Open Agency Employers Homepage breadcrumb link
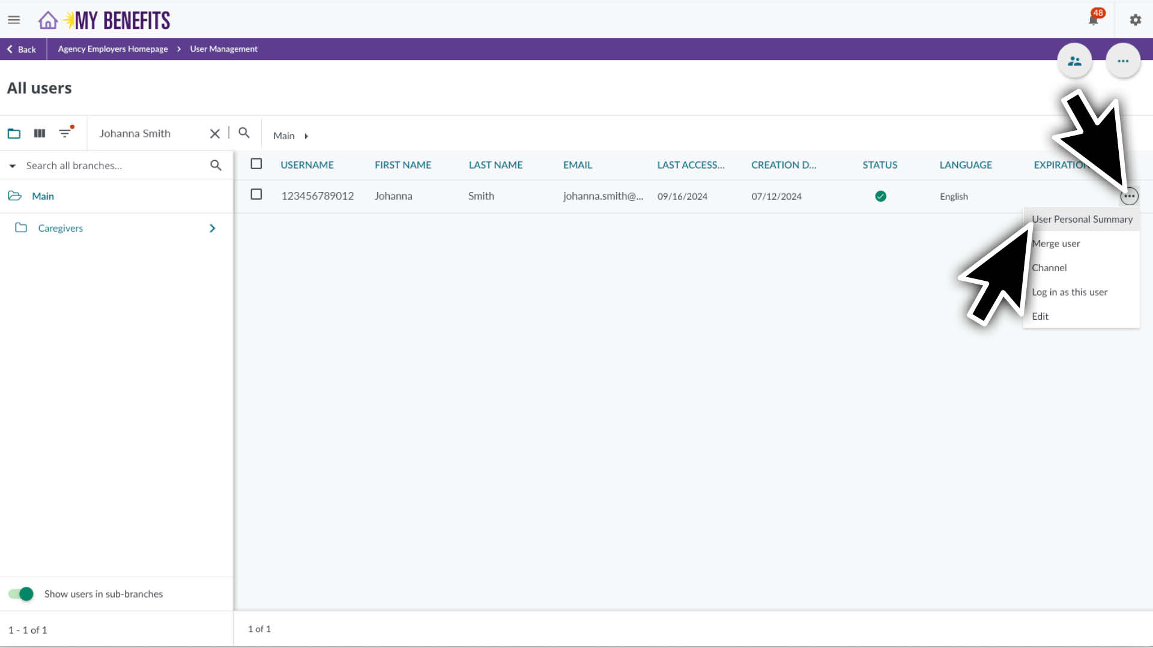The image size is (1153, 648). pos(112,49)
